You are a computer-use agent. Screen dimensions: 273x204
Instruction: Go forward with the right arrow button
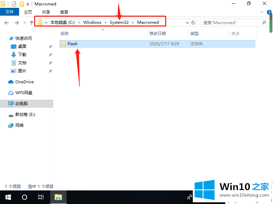(16, 23)
